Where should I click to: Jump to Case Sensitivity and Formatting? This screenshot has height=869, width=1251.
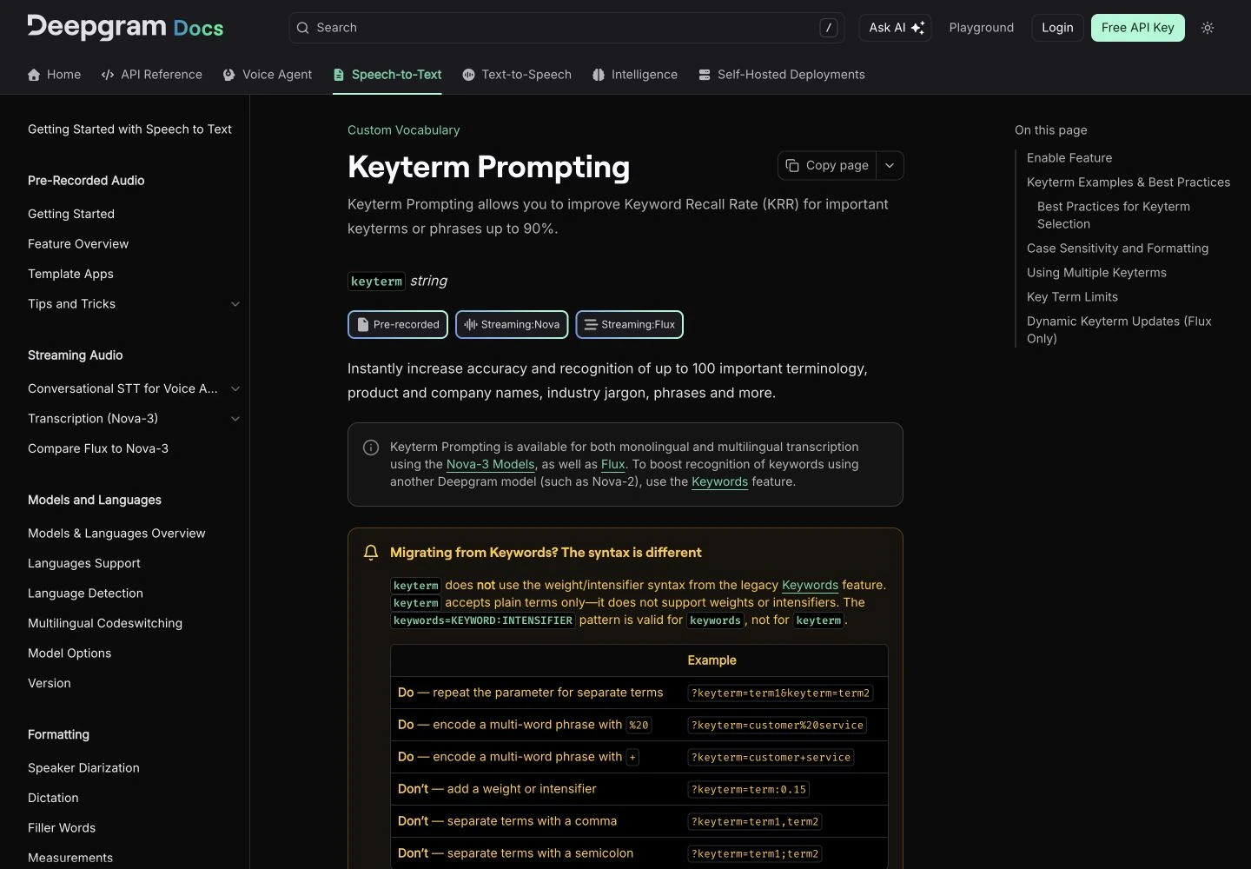(x=1117, y=249)
